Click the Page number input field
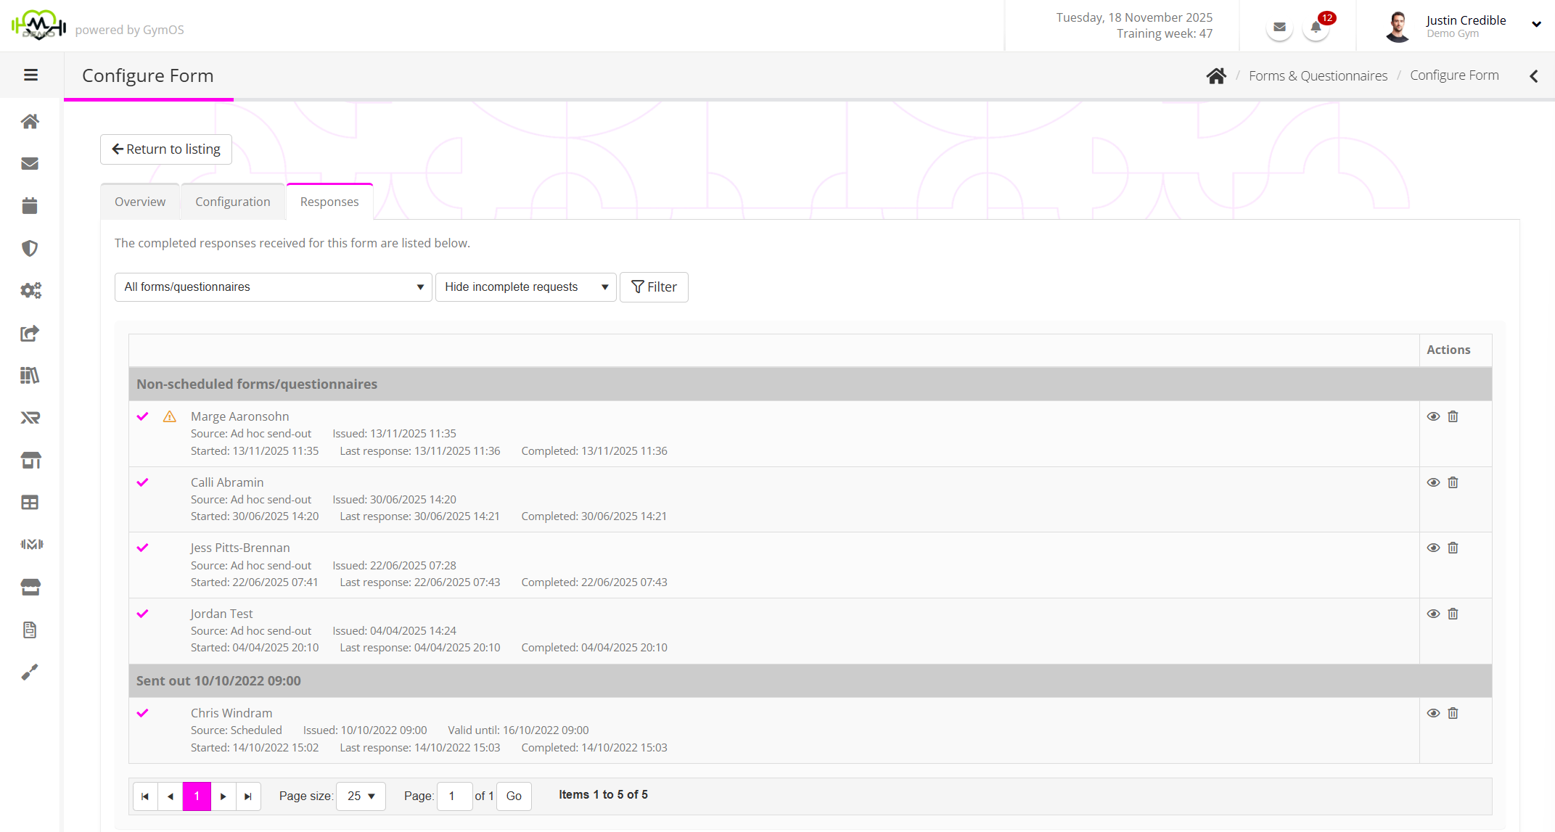The height and width of the screenshot is (832, 1555). [x=454, y=796]
